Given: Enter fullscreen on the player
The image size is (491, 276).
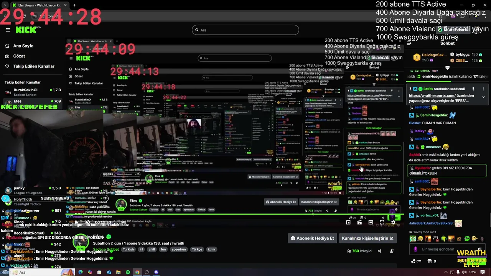Looking at the screenshot, I should 382,222.
